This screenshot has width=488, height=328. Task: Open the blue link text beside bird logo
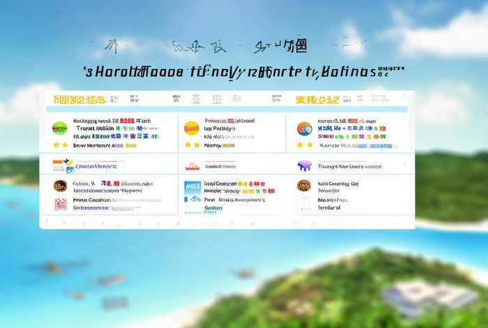point(96,167)
